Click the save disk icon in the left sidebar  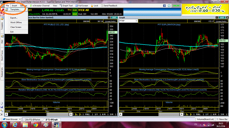pos(2,107)
